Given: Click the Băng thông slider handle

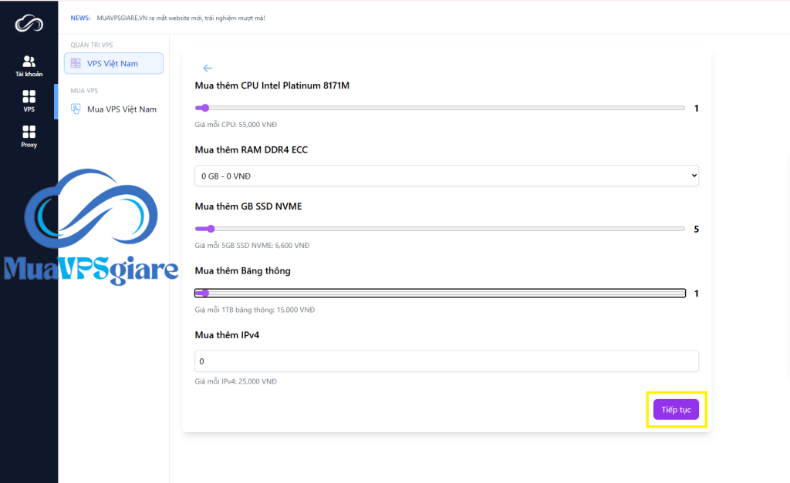Looking at the screenshot, I should point(204,293).
